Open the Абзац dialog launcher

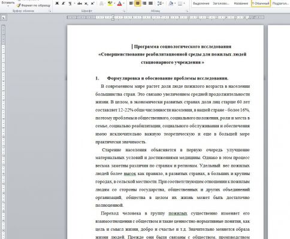click(187, 11)
